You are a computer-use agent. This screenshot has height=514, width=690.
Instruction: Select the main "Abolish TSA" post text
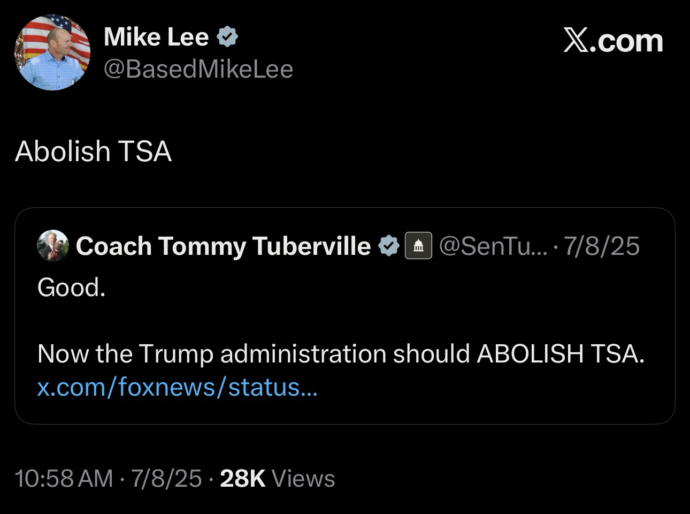(94, 151)
